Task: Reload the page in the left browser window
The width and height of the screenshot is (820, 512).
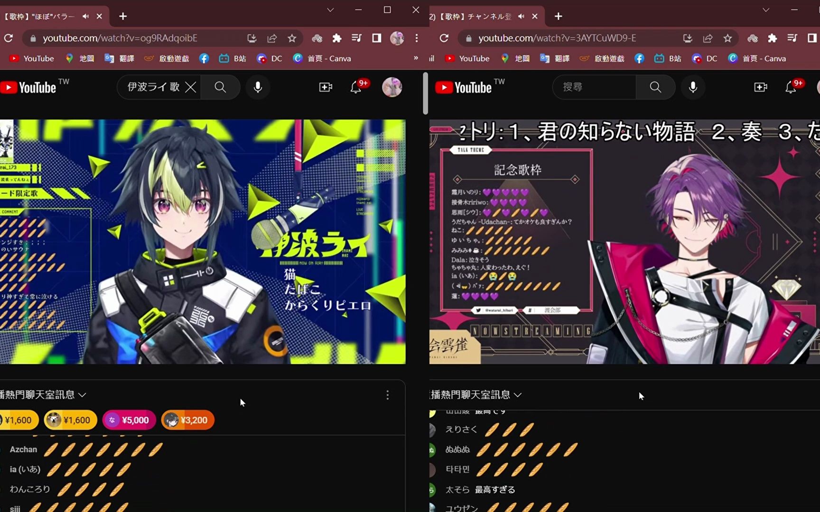Action: tap(9, 38)
